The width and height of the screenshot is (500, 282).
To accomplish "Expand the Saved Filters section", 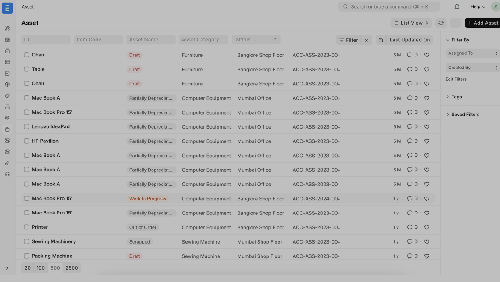I will pos(465,115).
